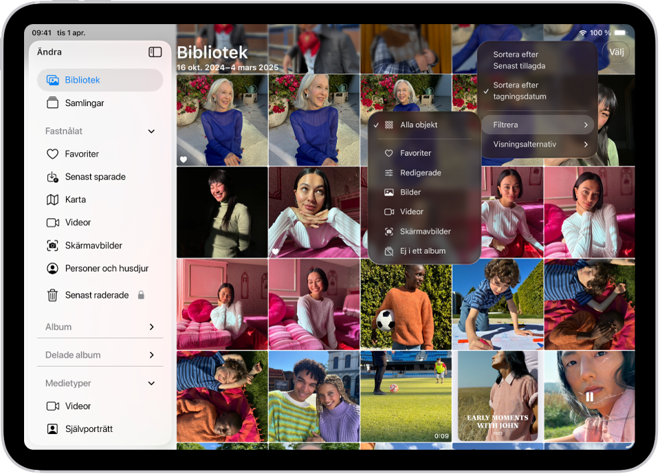Open the Bibliotek sidebar item
This screenshot has height=474, width=660.
[x=100, y=80]
